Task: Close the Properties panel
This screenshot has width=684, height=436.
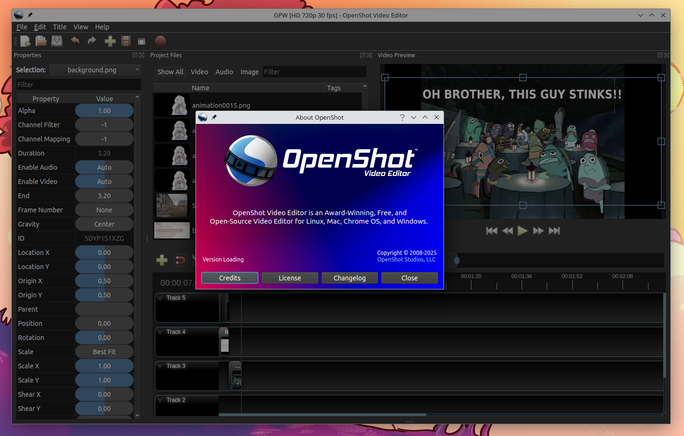Action: click(x=142, y=55)
